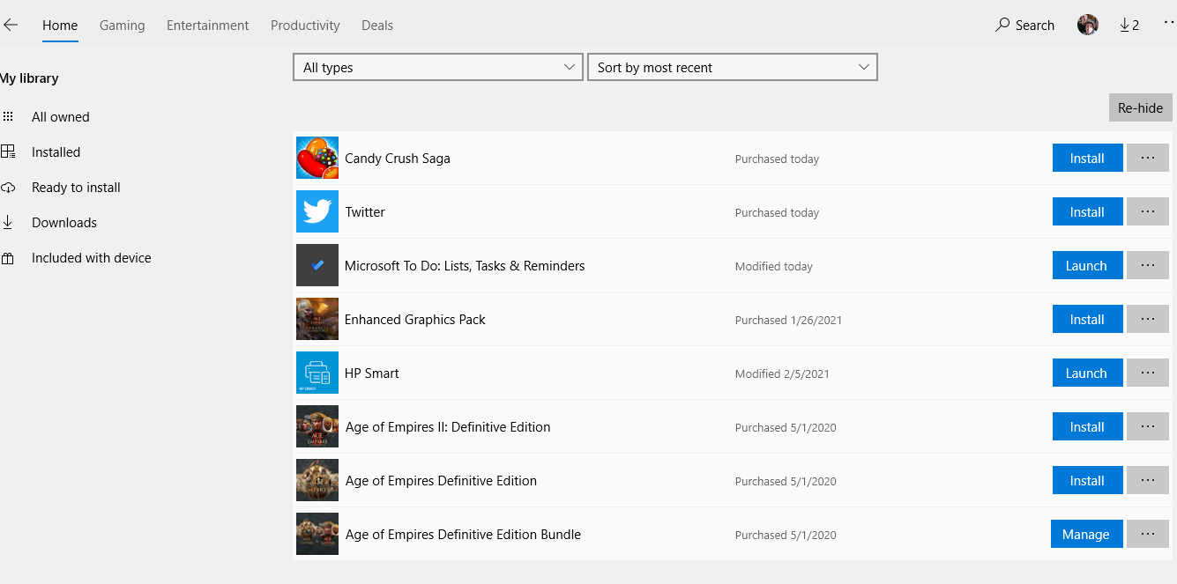The width and height of the screenshot is (1177, 584).
Task: Open the user profile avatar
Action: click(x=1087, y=25)
